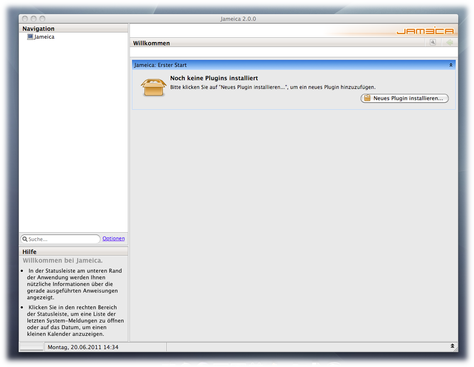474x367 pixels.
Task: Go back using the green arrow icon
Action: tap(450, 42)
